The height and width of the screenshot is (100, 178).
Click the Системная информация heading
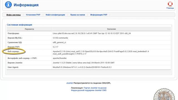[x=19, y=25]
